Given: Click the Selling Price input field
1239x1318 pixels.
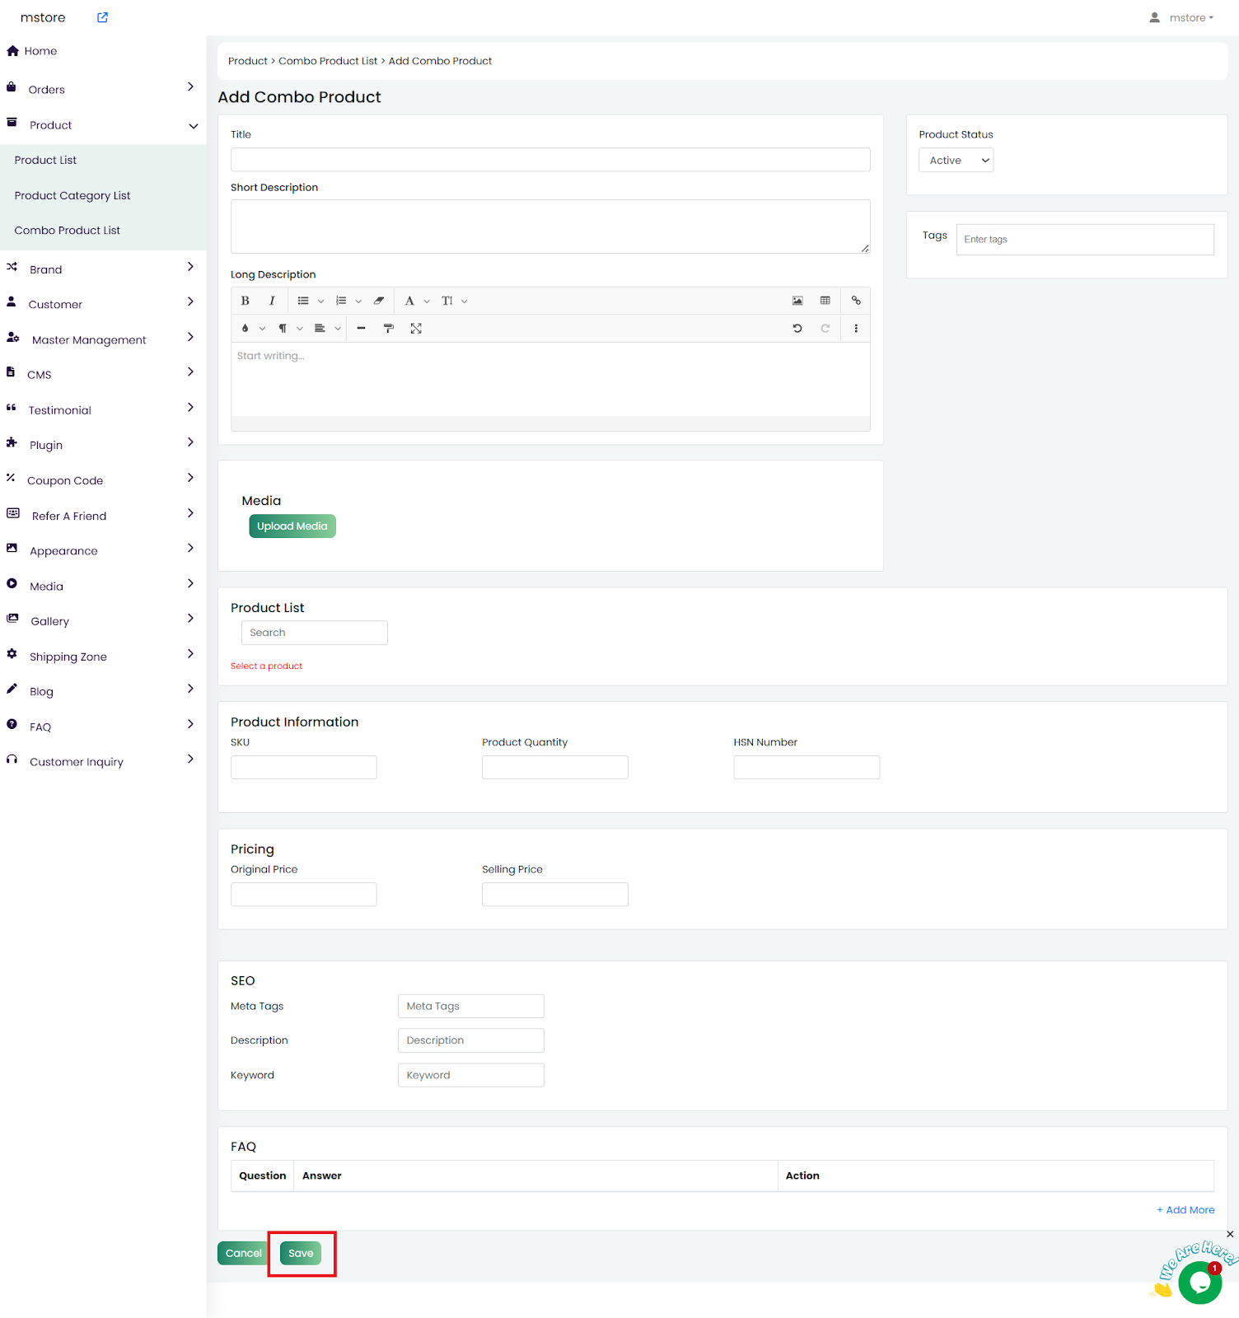Looking at the screenshot, I should (554, 895).
